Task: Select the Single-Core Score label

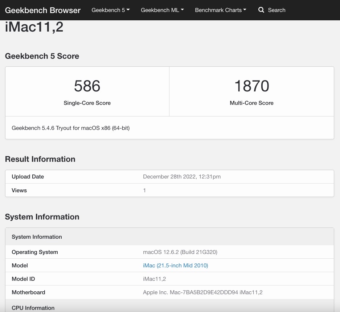Action: pos(87,103)
